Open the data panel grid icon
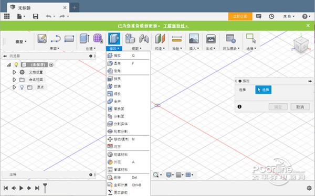The height and width of the screenshot is (196, 315). pyautogui.click(x=7, y=16)
